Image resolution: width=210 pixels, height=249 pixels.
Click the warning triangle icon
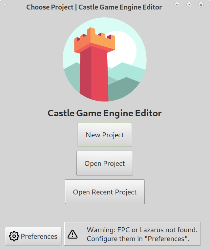point(73,234)
